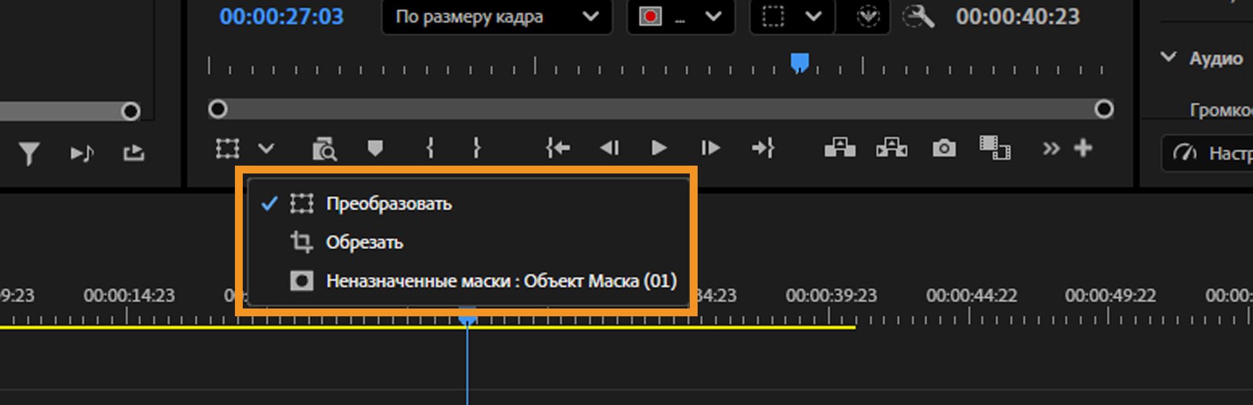Open the comparison view icon
This screenshot has height=405, width=1253.
[x=995, y=147]
